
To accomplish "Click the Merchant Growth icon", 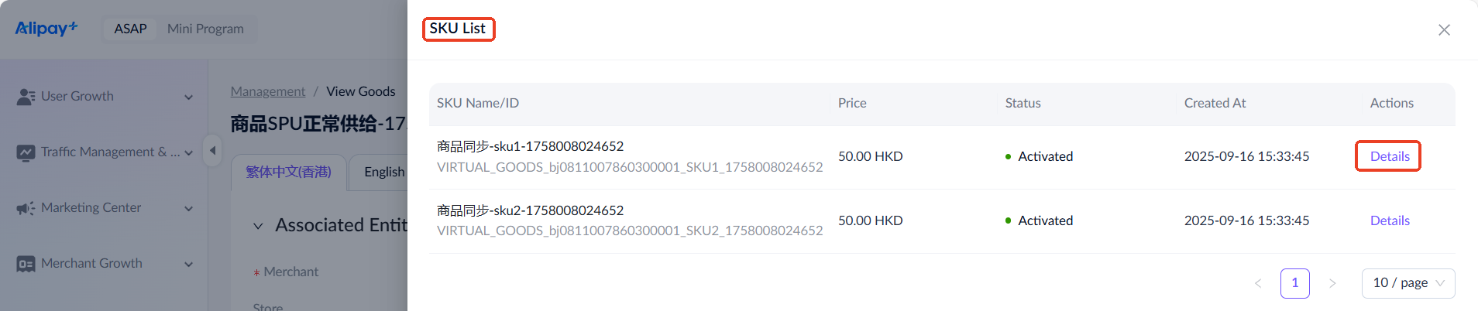I will click(26, 264).
